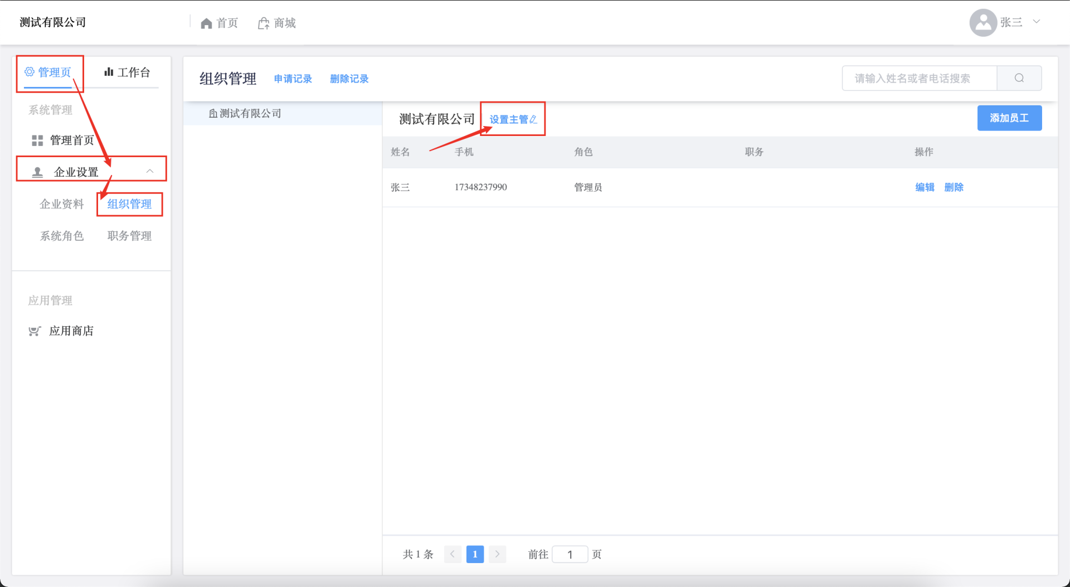
Task: Click the building icon before 测试有限公司
Action: pyautogui.click(x=213, y=114)
